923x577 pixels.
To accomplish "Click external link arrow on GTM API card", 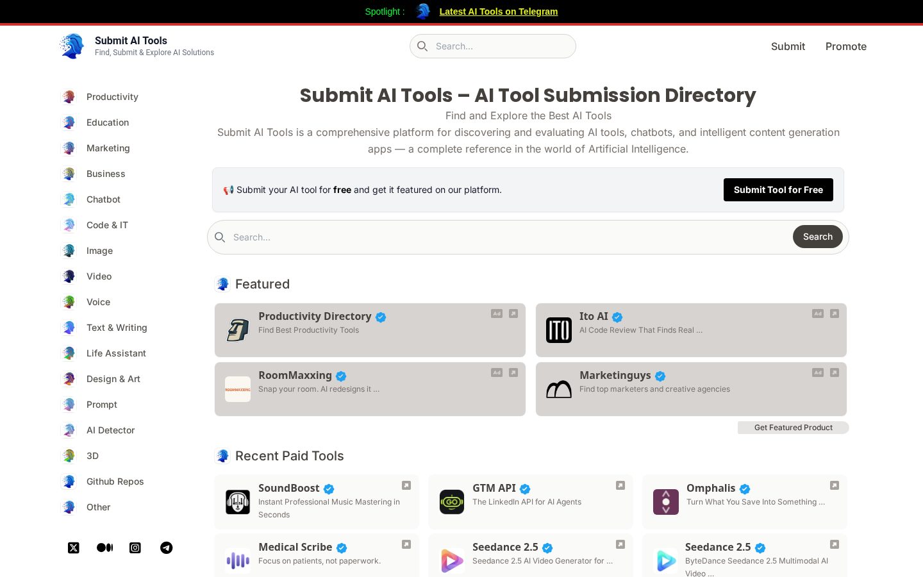I will (620, 485).
